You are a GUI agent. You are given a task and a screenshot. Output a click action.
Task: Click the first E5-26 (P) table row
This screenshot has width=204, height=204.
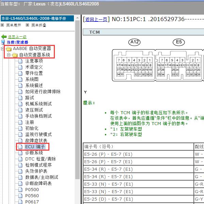coord(138,154)
